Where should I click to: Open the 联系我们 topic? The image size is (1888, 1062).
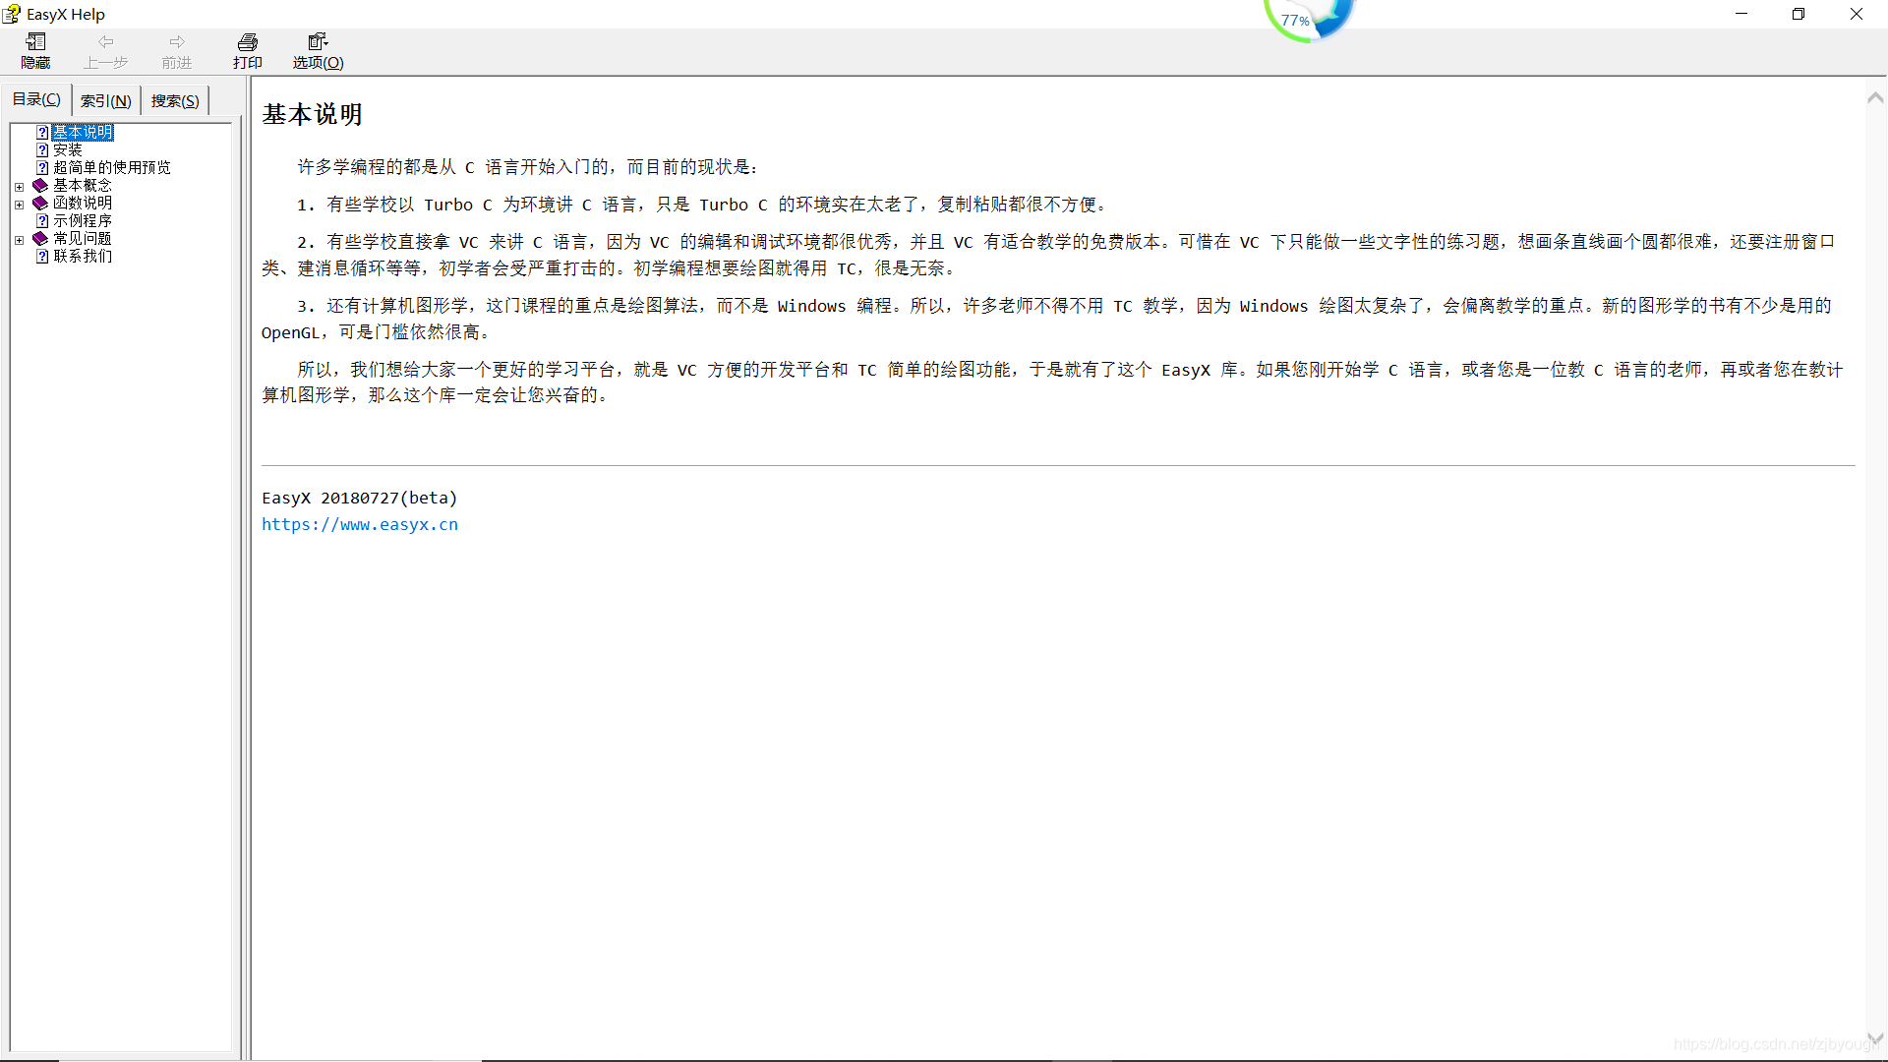click(x=83, y=256)
